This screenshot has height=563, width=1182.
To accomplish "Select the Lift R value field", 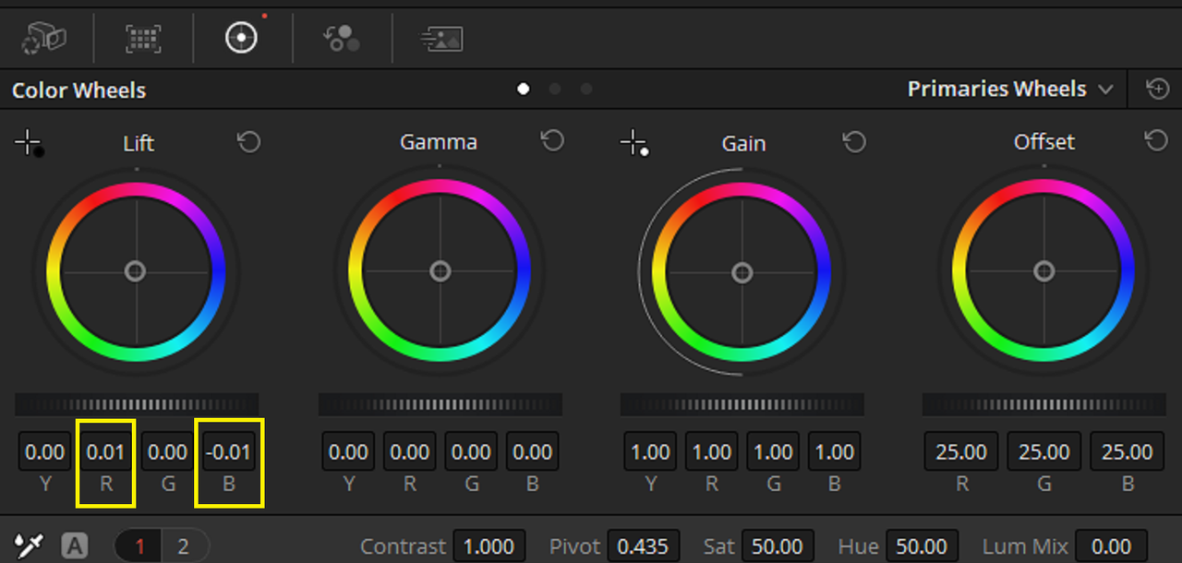I will tap(106, 452).
